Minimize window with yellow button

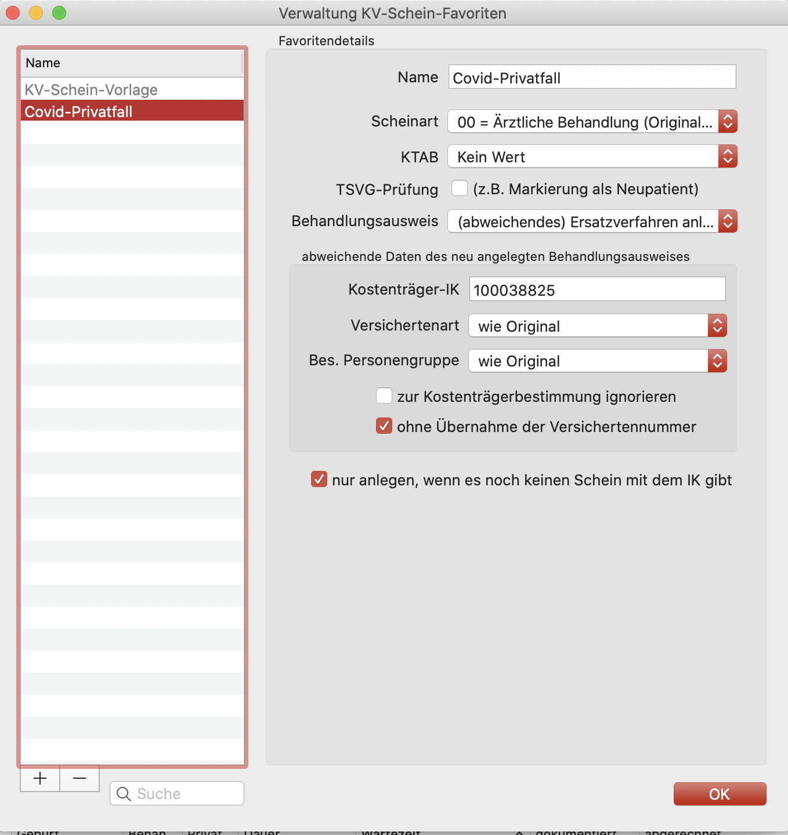coord(36,13)
